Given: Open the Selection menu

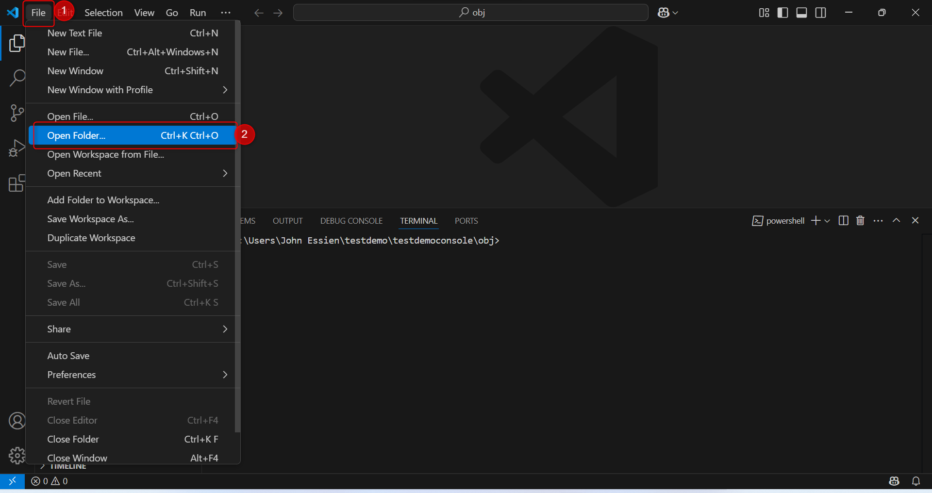Looking at the screenshot, I should pos(103,13).
